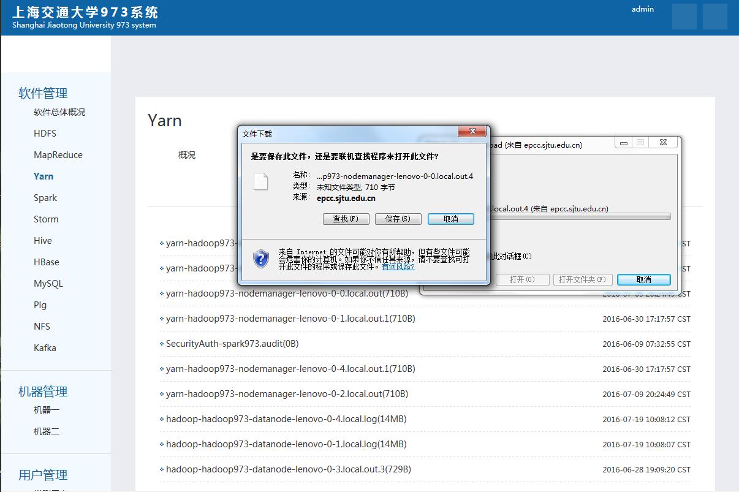Cancel the 文件下载 save prompt
This screenshot has height=492, width=739.
[450, 219]
